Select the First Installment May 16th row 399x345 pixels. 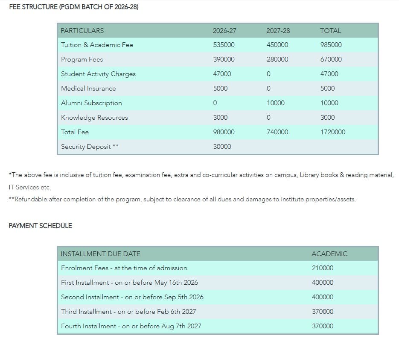pyautogui.click(x=129, y=283)
